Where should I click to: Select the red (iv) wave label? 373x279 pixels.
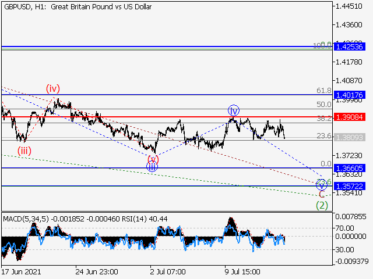point(53,88)
